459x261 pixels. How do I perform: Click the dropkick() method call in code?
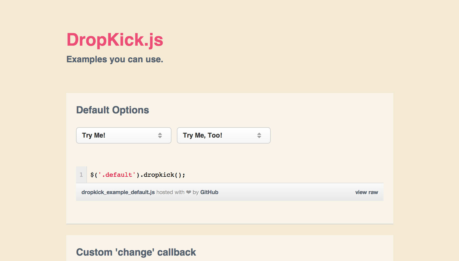[x=162, y=175]
